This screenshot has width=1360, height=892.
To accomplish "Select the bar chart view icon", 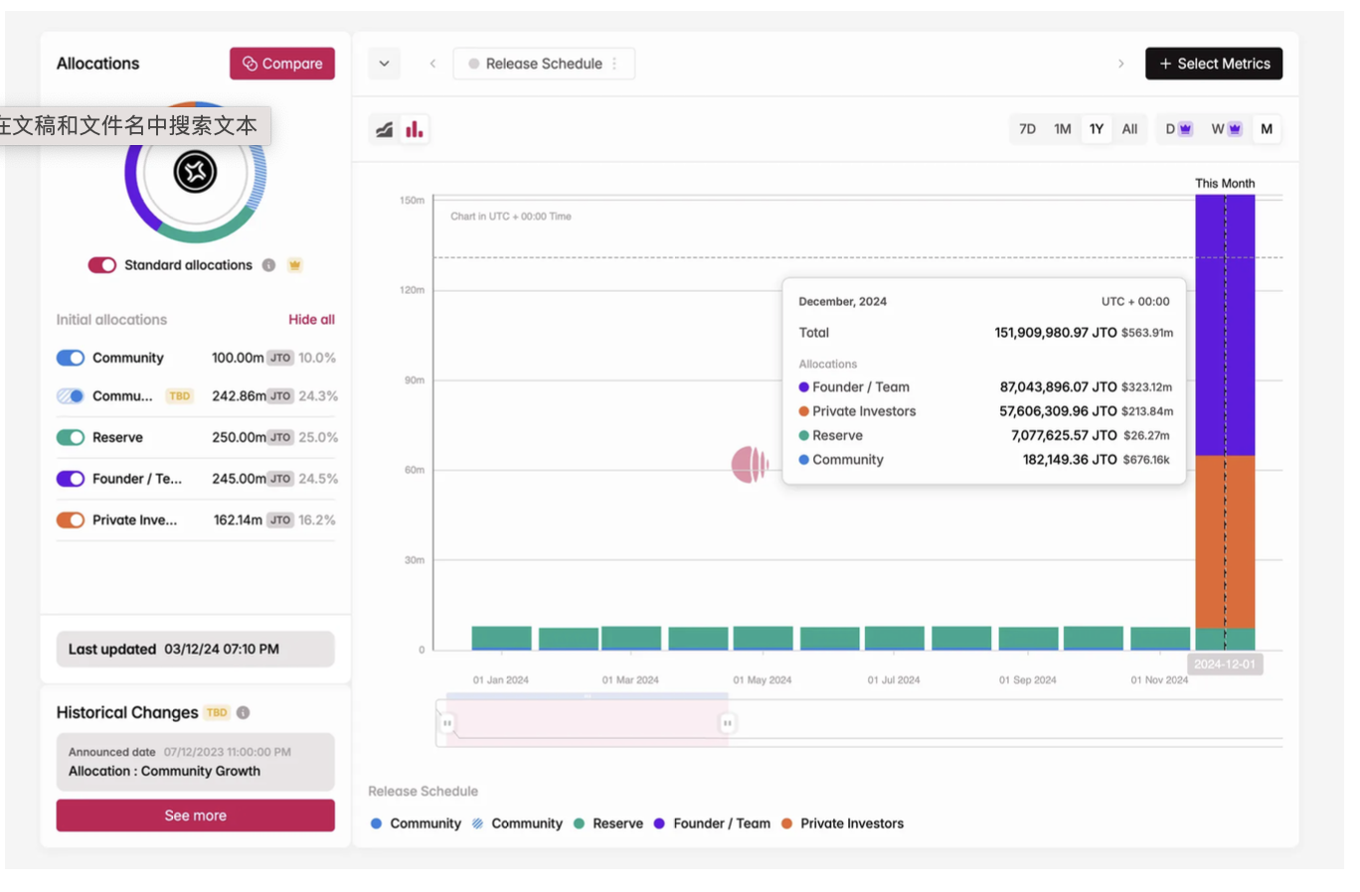I will tap(415, 129).
